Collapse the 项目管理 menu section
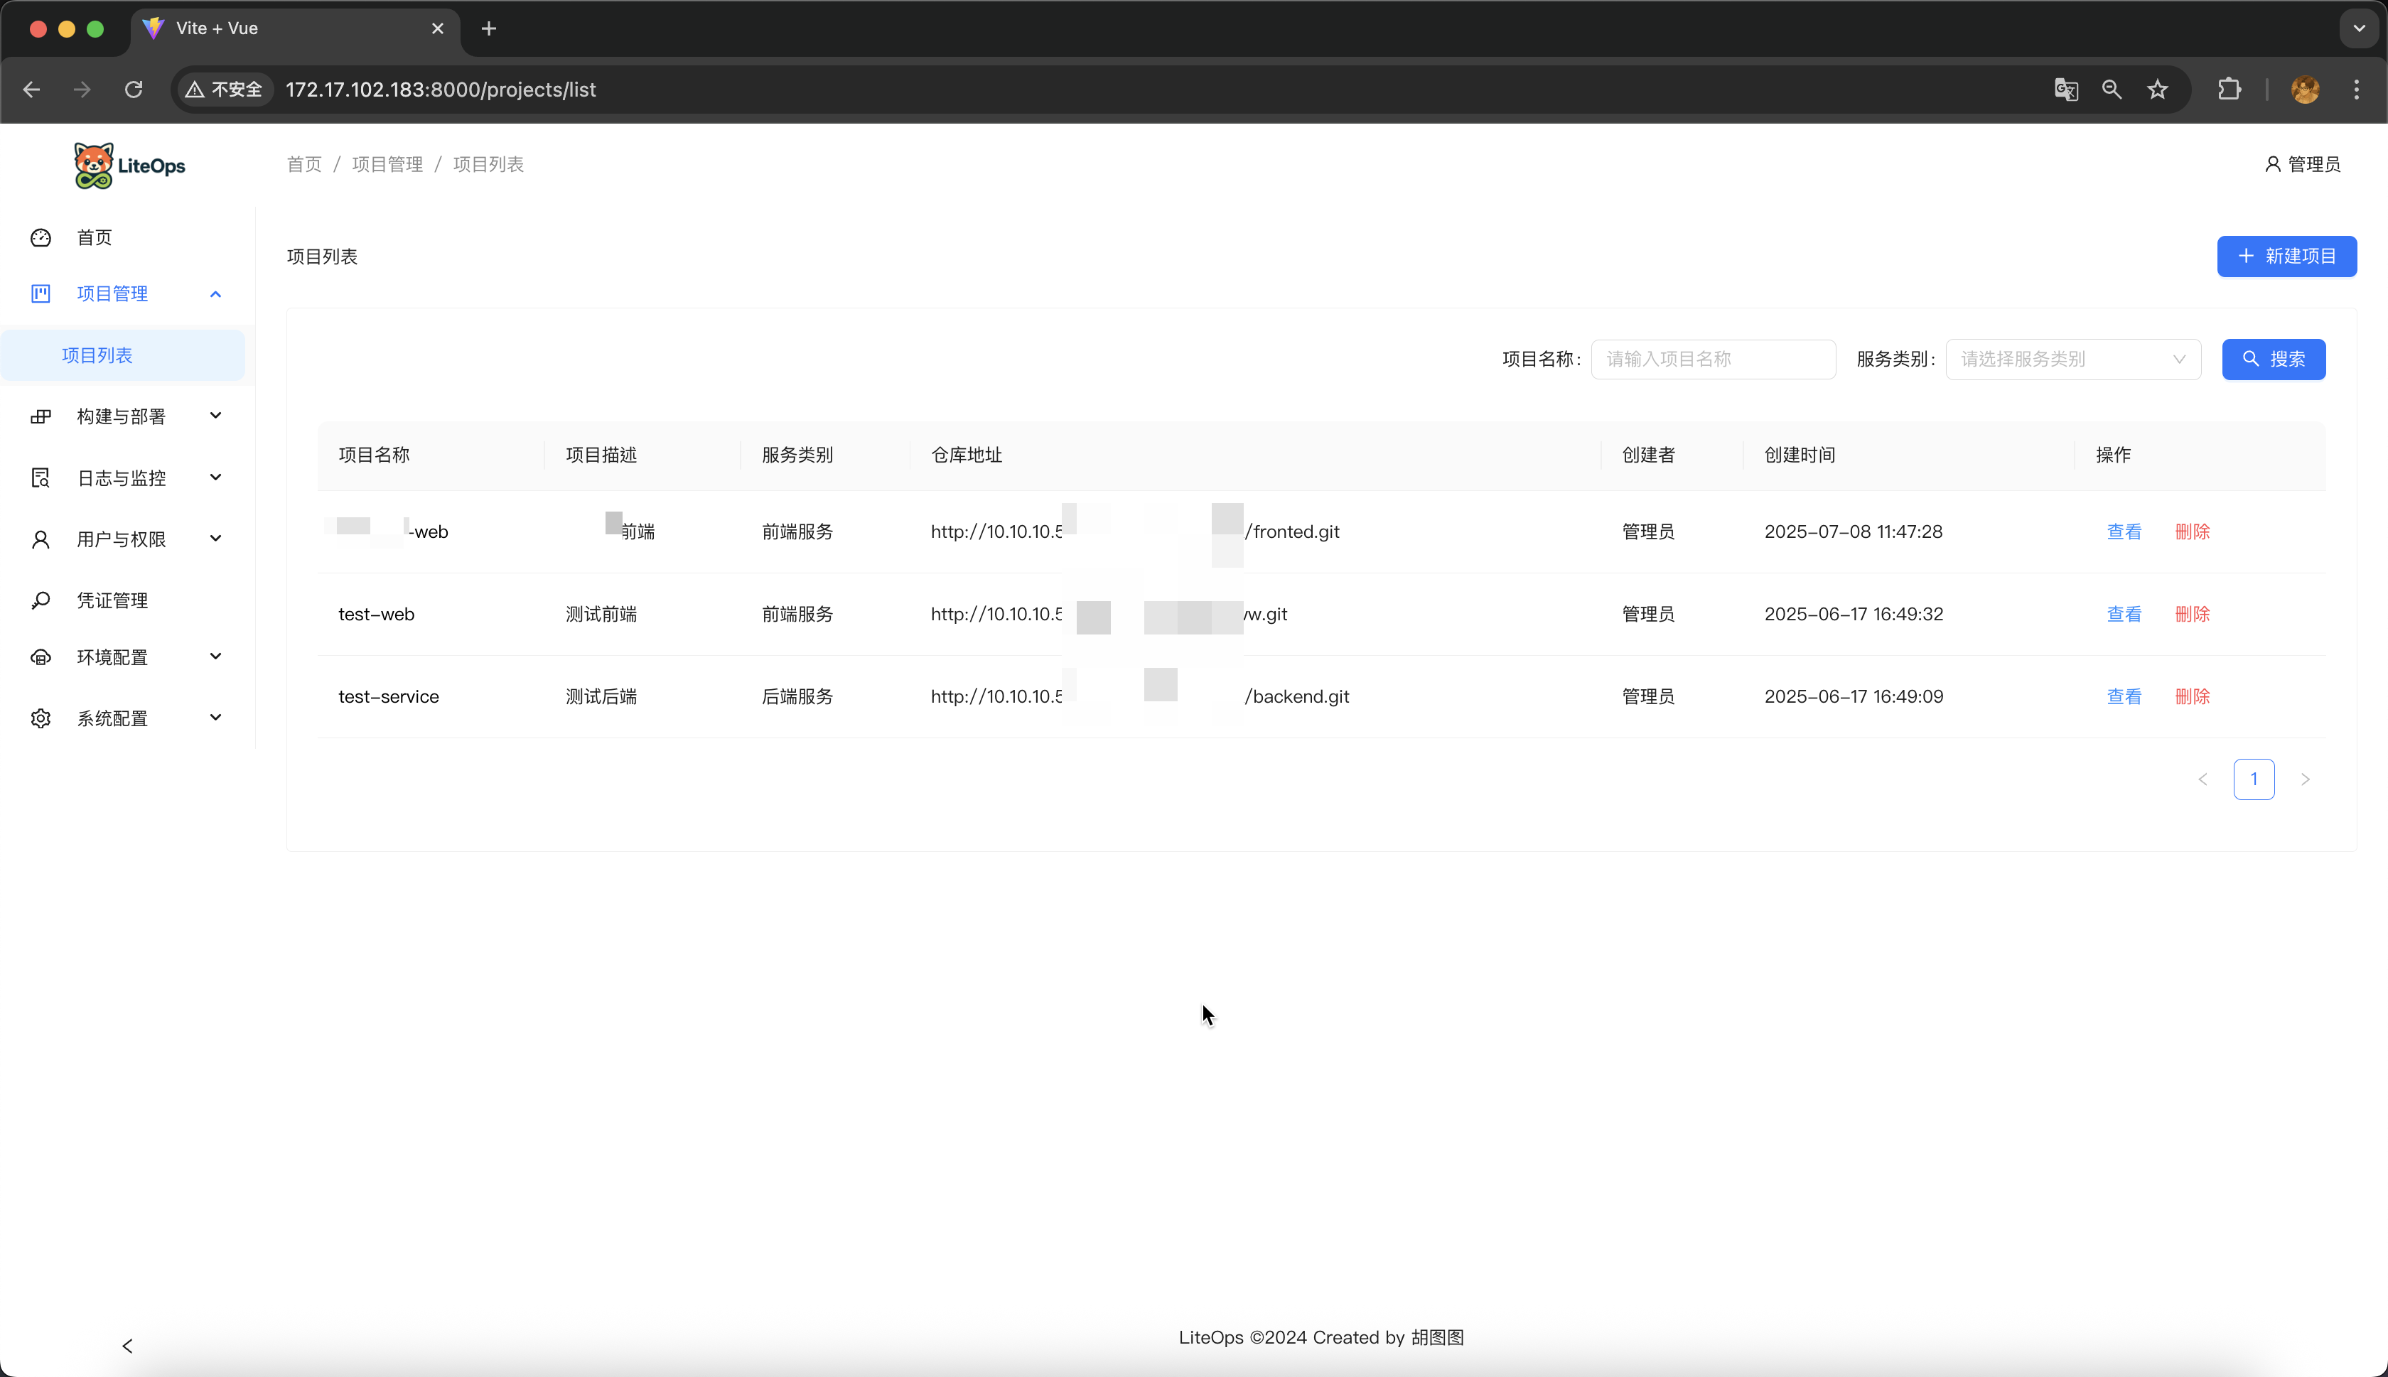This screenshot has width=2388, height=1377. [x=215, y=294]
